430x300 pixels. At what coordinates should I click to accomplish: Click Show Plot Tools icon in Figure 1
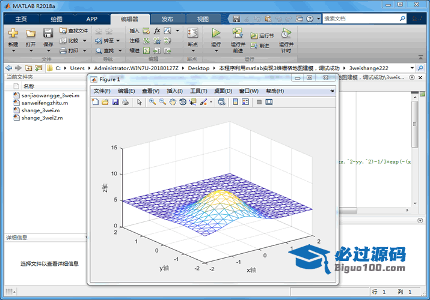[x=269, y=102]
